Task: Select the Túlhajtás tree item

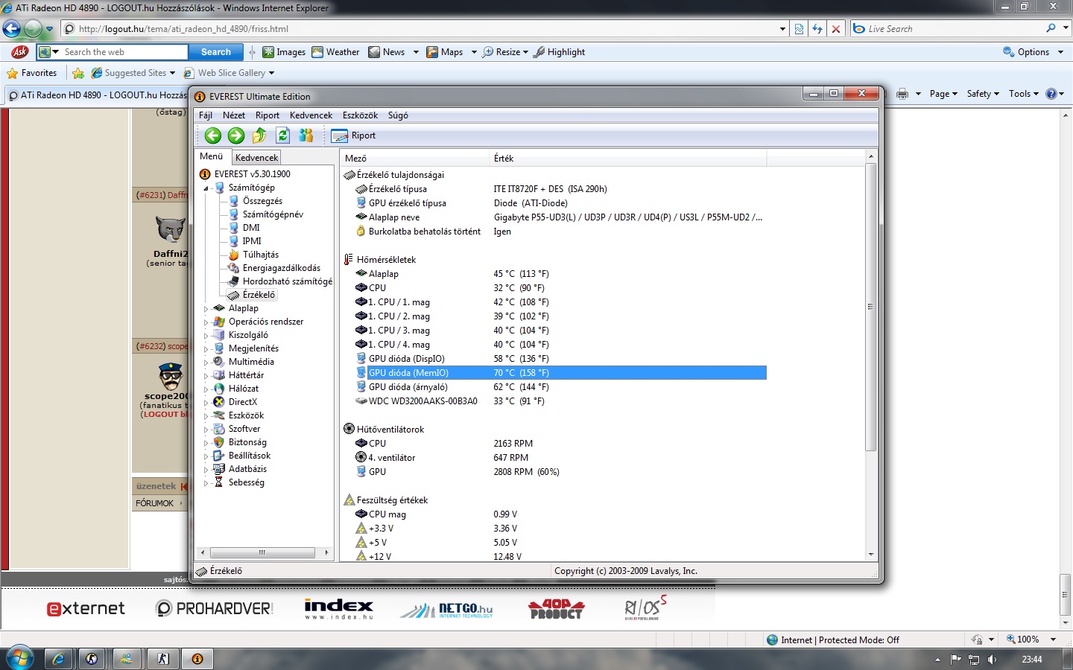Action: [261, 255]
